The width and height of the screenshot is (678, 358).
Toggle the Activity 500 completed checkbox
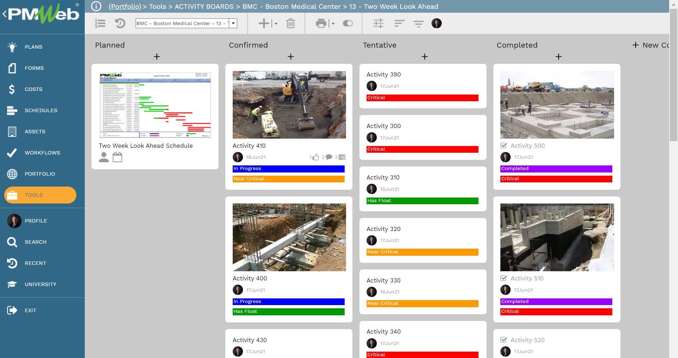(x=504, y=146)
